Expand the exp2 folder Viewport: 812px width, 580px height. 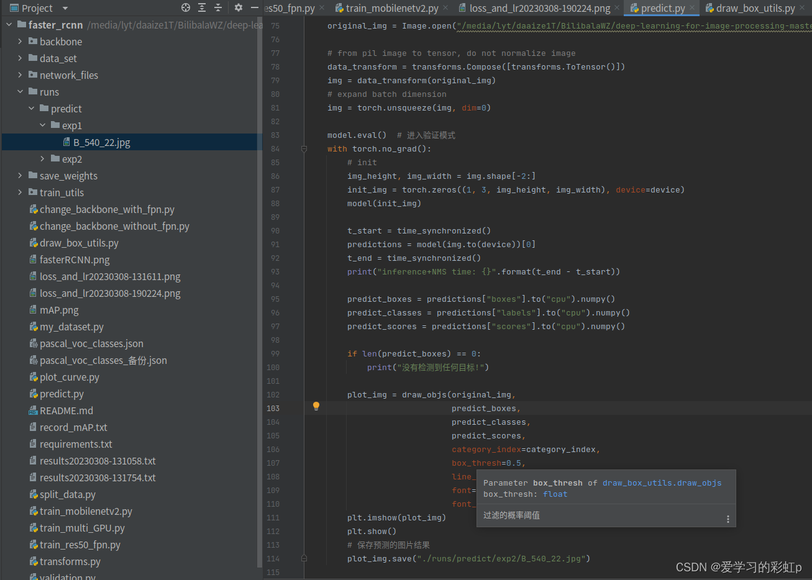click(x=42, y=159)
